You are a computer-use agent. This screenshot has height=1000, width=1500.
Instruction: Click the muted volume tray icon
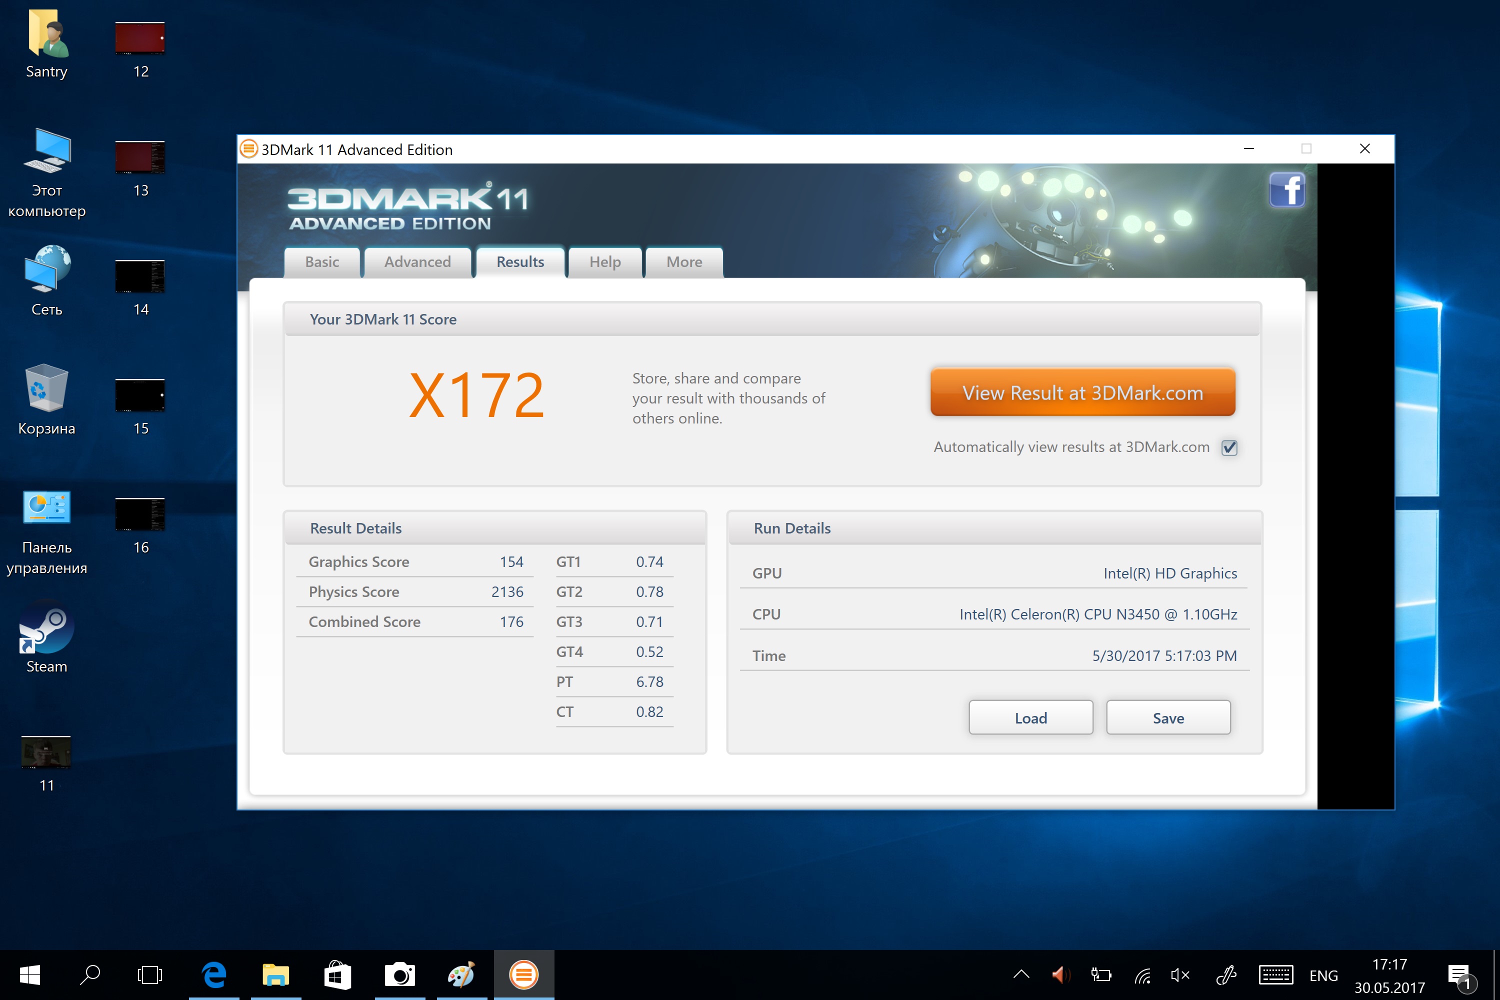1180,974
